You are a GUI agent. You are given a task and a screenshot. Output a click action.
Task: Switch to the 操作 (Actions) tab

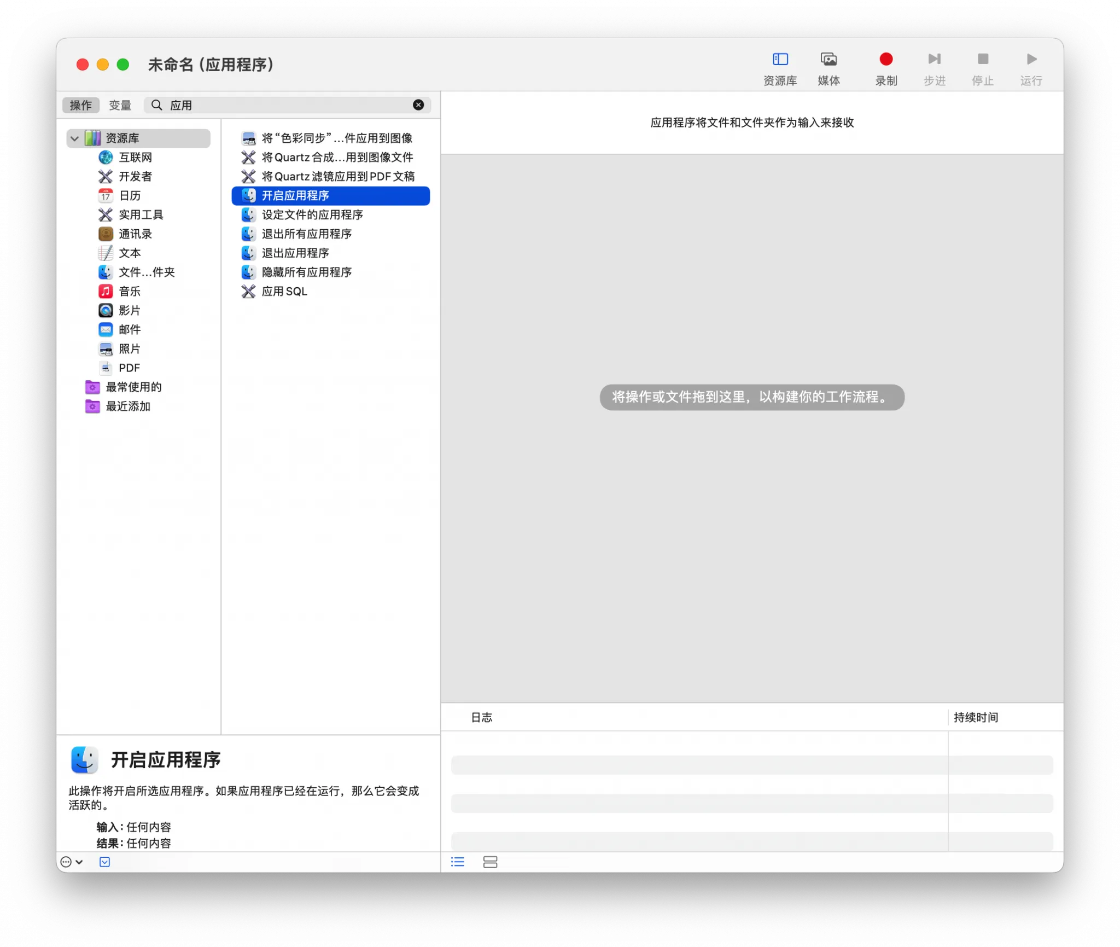tap(80, 105)
